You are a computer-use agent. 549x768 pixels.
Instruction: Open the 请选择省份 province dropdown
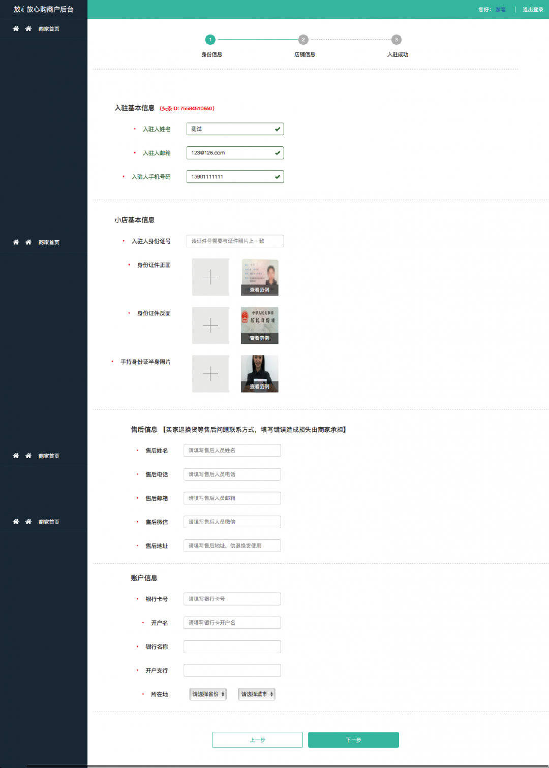pyautogui.click(x=207, y=694)
